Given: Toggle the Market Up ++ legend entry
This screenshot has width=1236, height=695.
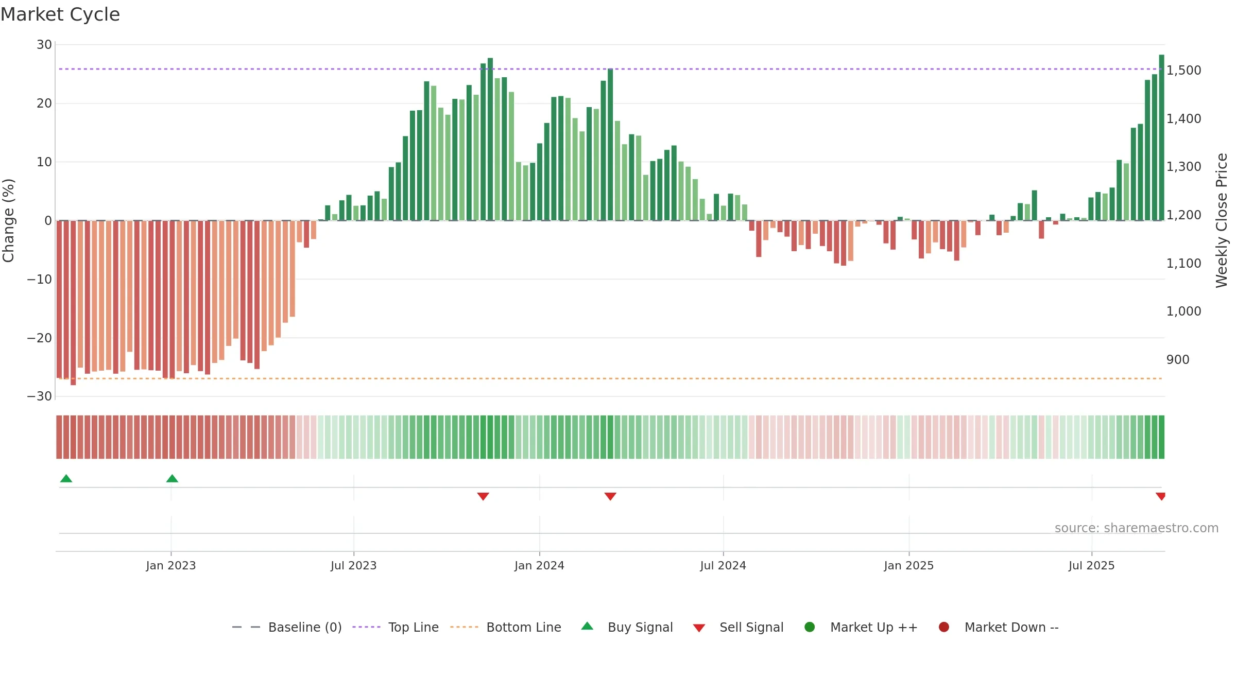Looking at the screenshot, I should 861,627.
